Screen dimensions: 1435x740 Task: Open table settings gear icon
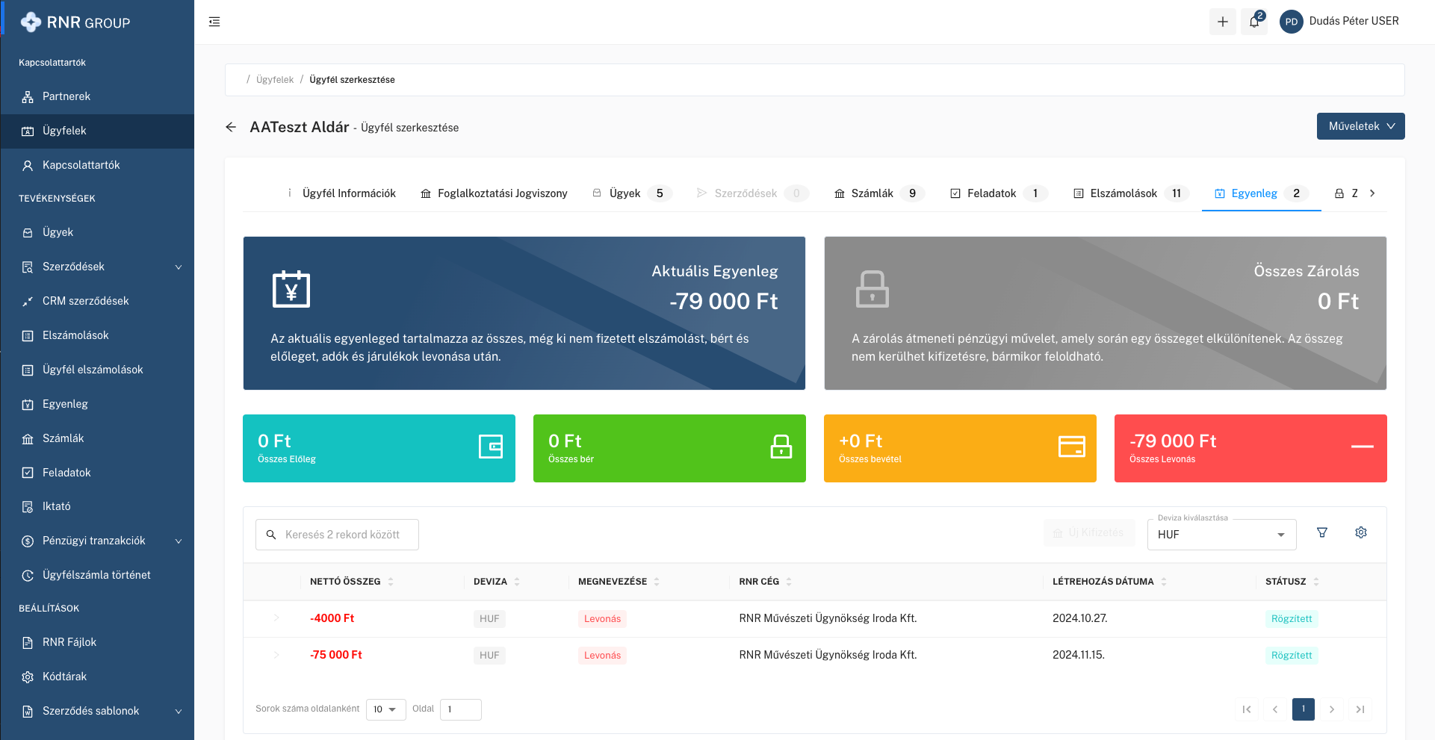pyautogui.click(x=1360, y=533)
